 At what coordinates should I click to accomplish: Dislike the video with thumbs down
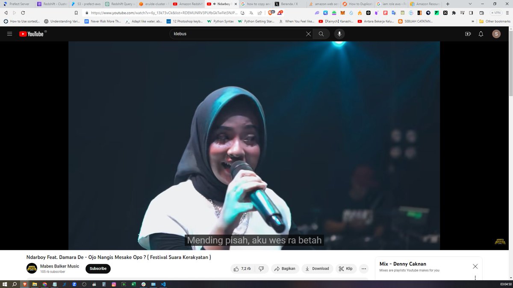(x=261, y=269)
